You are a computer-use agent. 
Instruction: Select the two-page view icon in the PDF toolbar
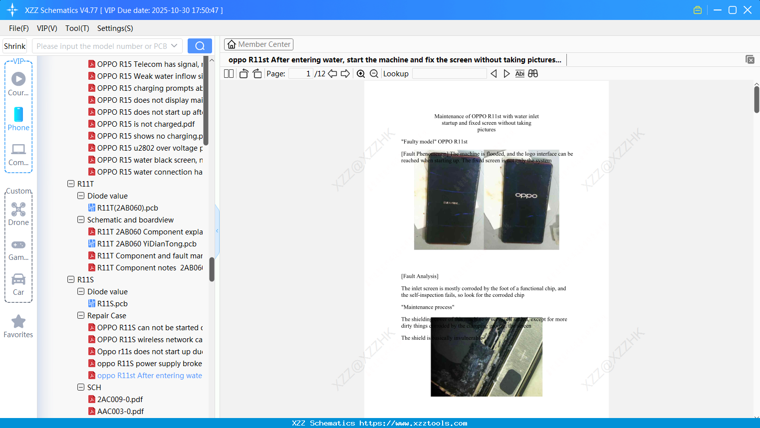(x=228, y=73)
